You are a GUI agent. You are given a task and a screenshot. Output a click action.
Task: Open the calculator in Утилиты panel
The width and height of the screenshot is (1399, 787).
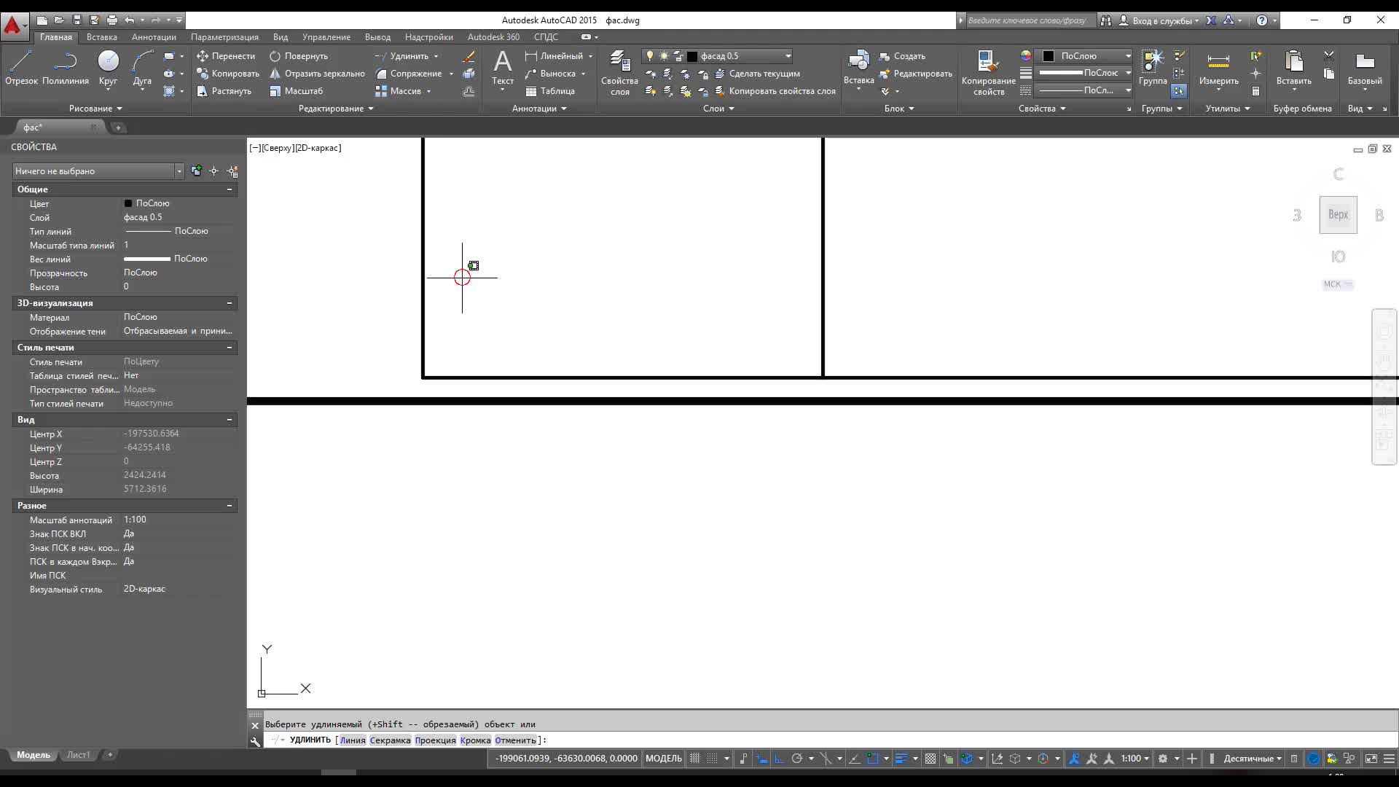1255,91
